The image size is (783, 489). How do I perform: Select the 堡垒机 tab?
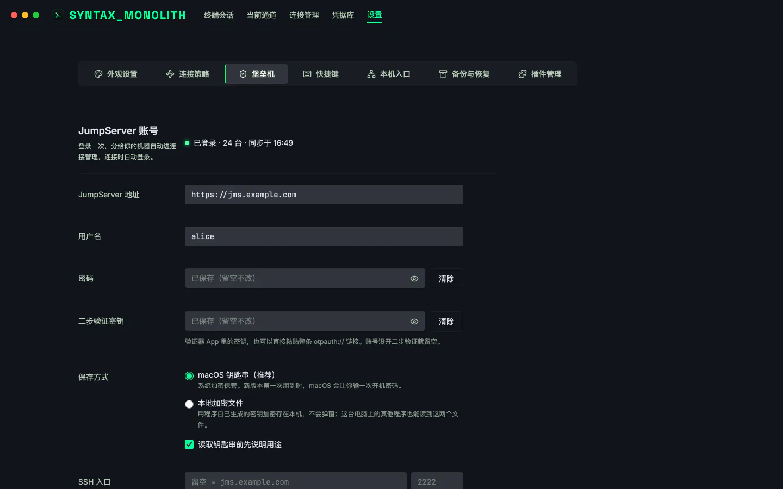[257, 74]
